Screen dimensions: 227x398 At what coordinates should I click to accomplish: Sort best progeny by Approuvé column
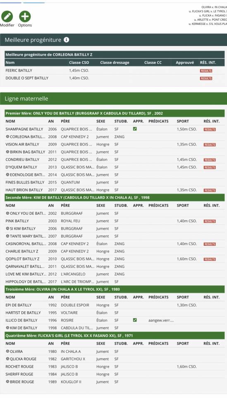(185, 63)
